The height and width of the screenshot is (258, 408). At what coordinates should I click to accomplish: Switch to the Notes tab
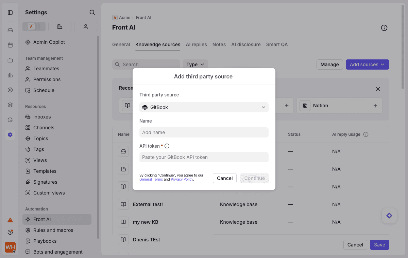(x=219, y=44)
